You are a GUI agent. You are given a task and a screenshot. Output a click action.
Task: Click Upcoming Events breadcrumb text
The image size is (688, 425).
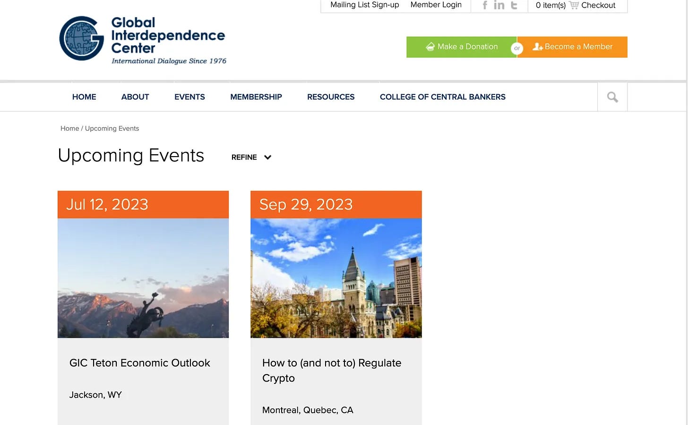[x=112, y=128]
